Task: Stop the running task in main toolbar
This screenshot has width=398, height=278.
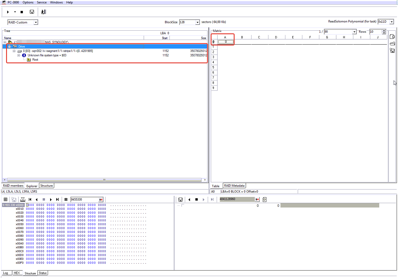Action: 22,12
